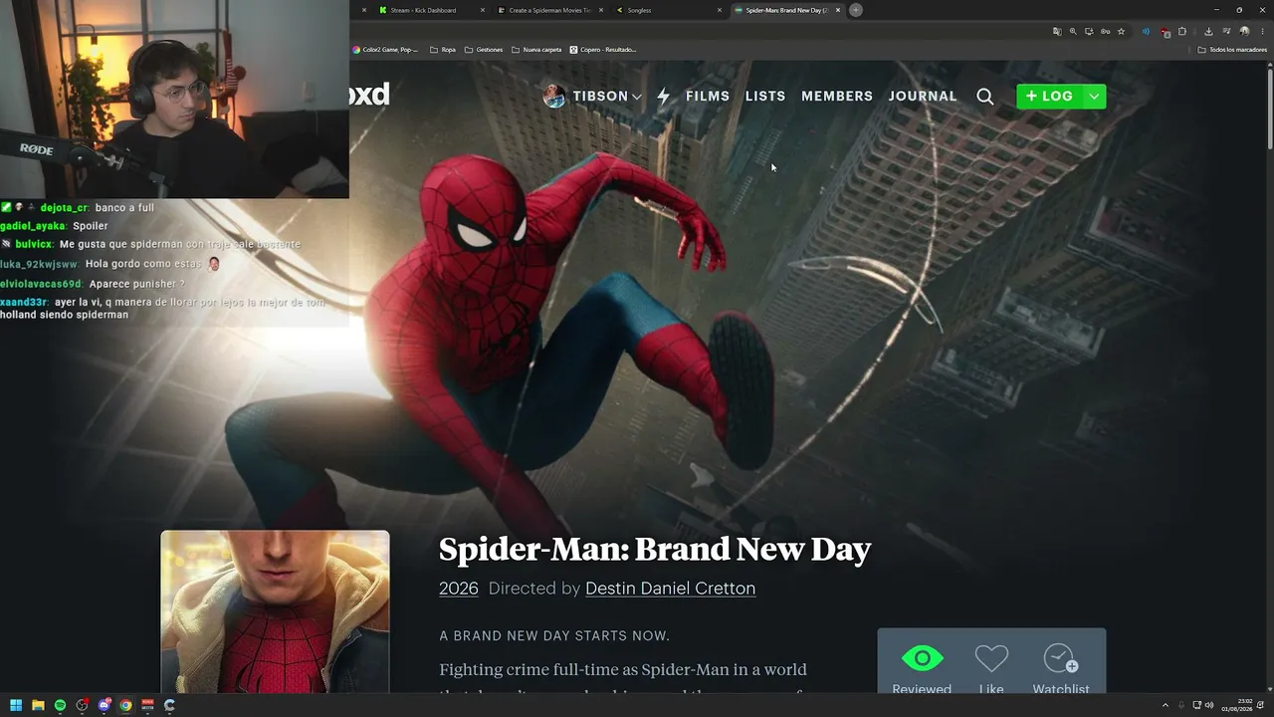
Task: Bookmark this page with the star icon
Action: click(1121, 32)
